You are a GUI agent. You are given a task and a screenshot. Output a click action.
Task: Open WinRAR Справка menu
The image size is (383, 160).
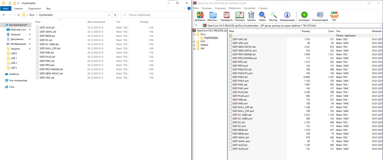tap(263, 8)
